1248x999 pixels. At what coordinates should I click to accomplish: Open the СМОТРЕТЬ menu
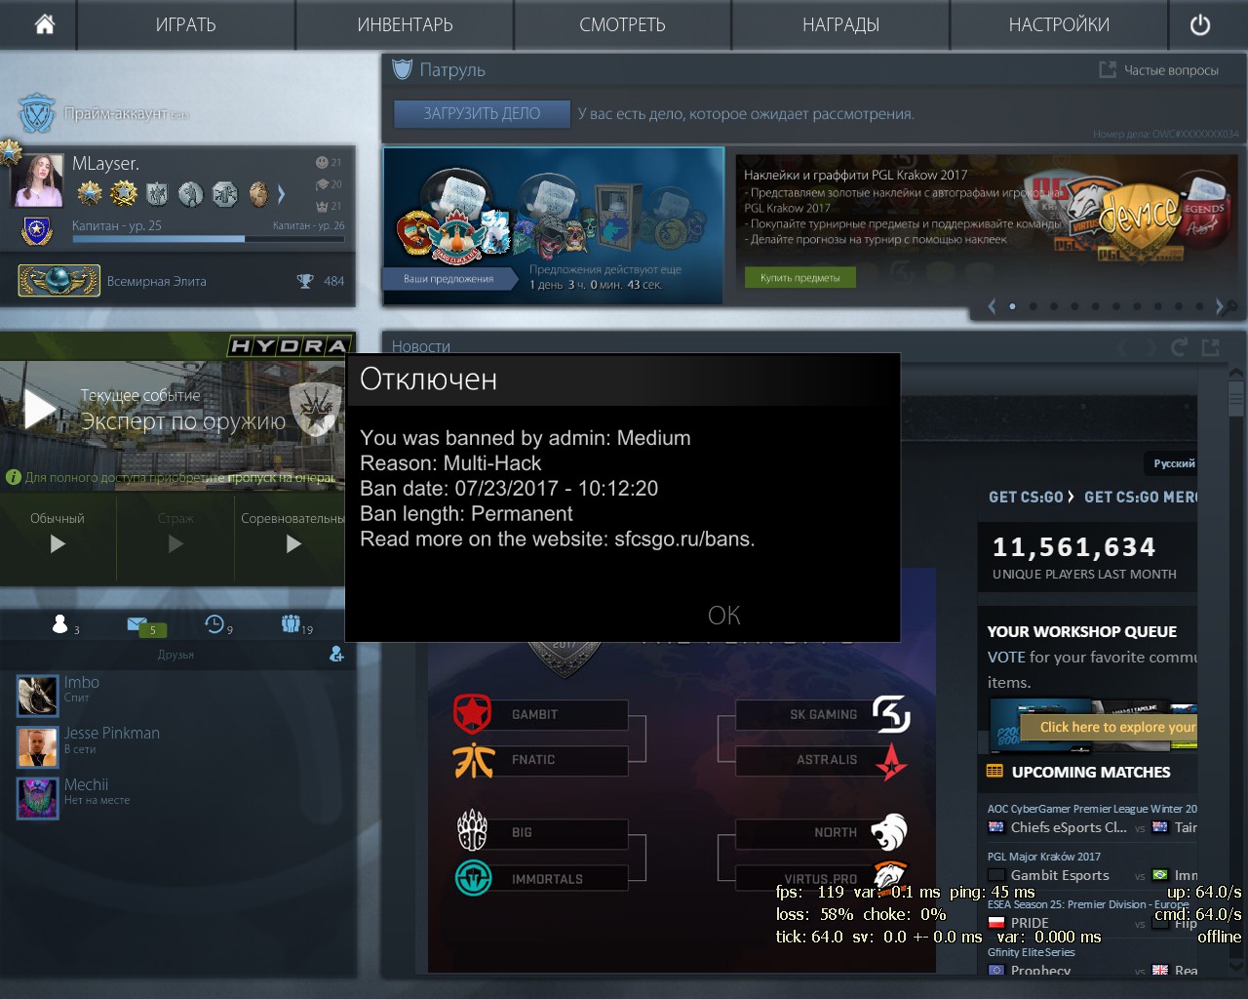point(622,24)
